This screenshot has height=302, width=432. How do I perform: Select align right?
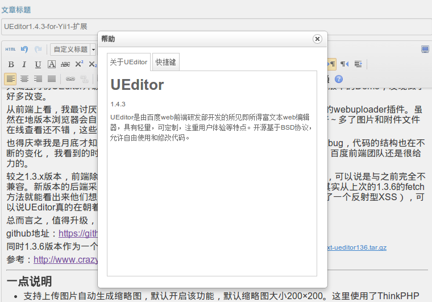tap(38, 79)
